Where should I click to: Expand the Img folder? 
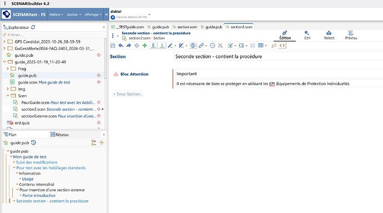tap(8, 89)
